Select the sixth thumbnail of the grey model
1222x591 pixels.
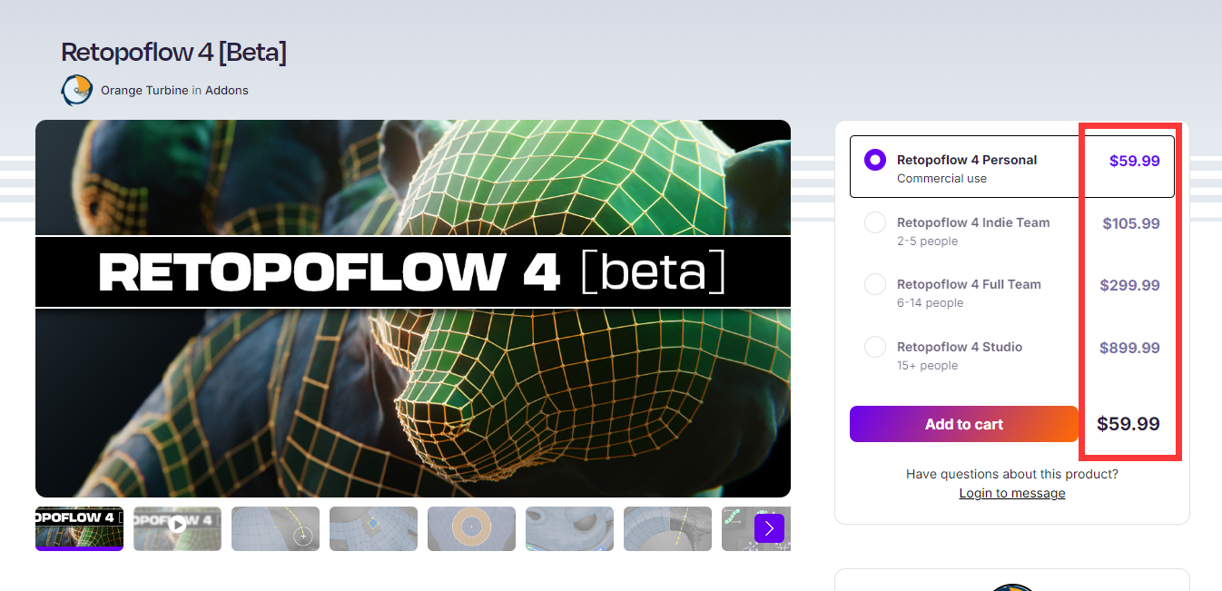(x=569, y=528)
